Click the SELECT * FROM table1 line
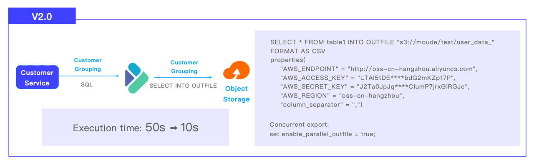 [x=382, y=42]
